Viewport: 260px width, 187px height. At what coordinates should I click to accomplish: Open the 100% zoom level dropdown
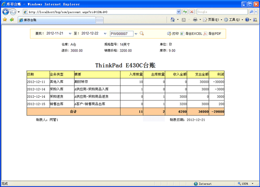click(253, 184)
